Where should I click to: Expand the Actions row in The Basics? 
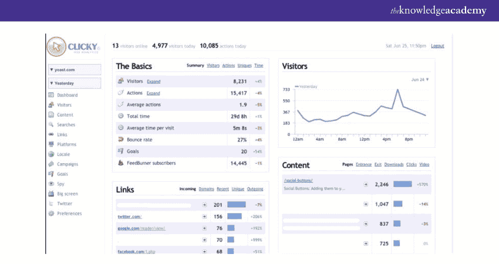153,93
